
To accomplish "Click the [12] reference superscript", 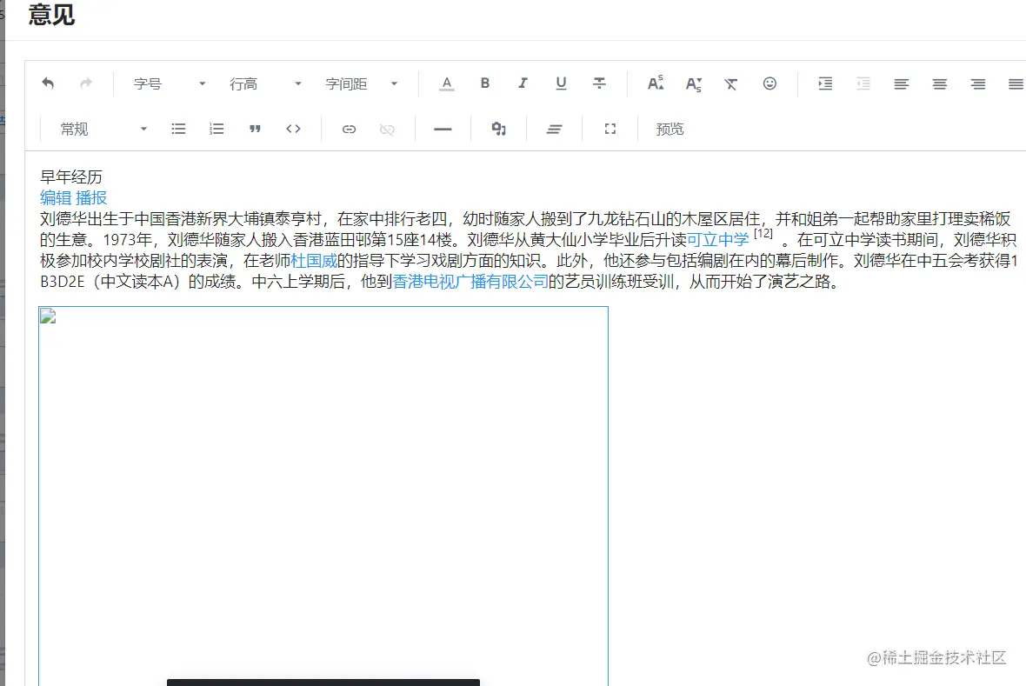I will 763,234.
